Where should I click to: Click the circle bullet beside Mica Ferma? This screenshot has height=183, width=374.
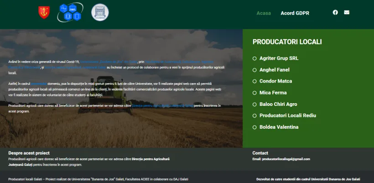click(x=255, y=93)
